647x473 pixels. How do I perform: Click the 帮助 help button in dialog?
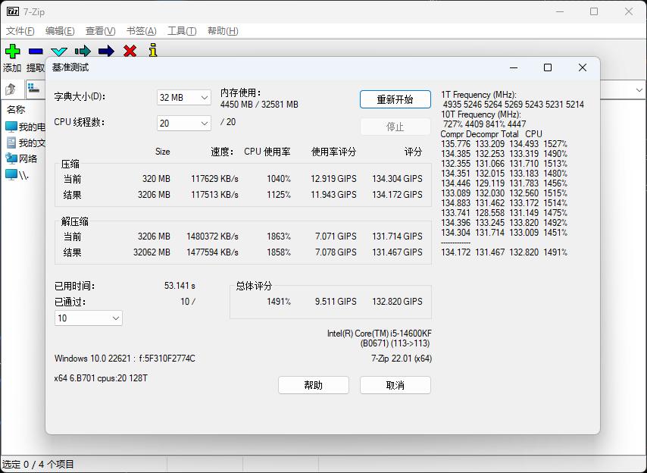pos(314,385)
